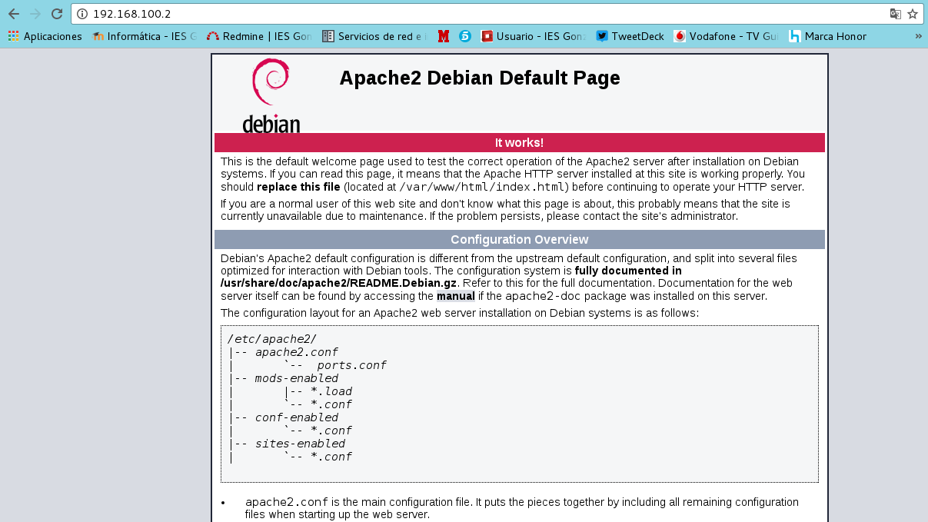The height and width of the screenshot is (522, 928).
Task: Click the browser Forward arrow
Action: coord(35,14)
